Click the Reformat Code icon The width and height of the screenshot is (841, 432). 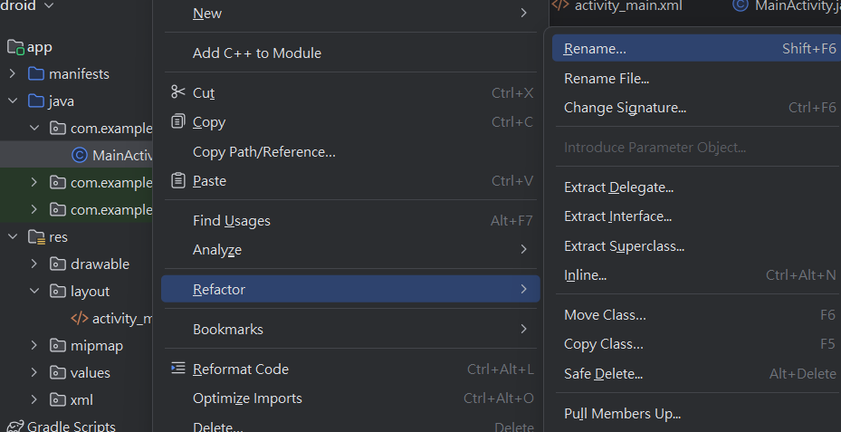click(x=177, y=369)
